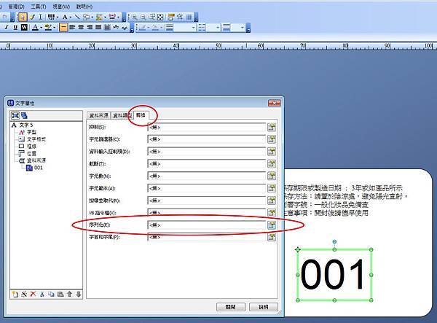Select 框線 in the properties tree
This screenshot has width=437, height=323.
(x=31, y=146)
